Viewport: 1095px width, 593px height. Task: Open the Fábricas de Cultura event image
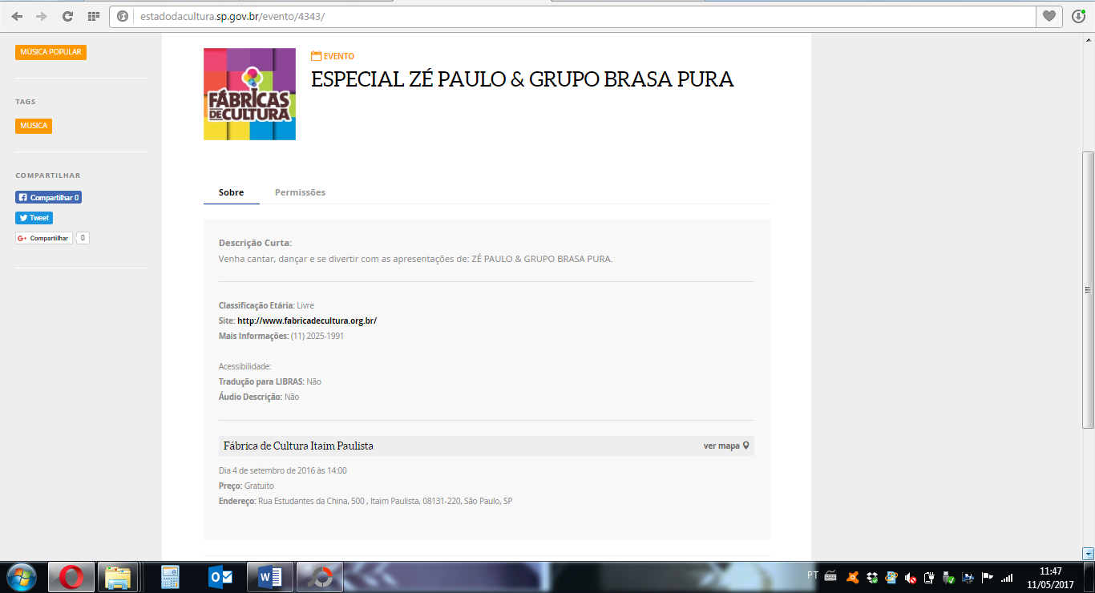(249, 94)
